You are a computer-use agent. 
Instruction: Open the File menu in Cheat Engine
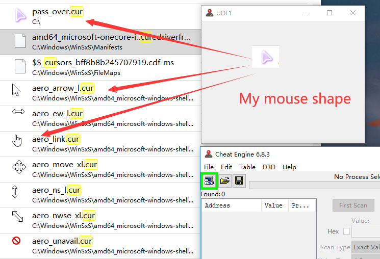click(x=209, y=167)
